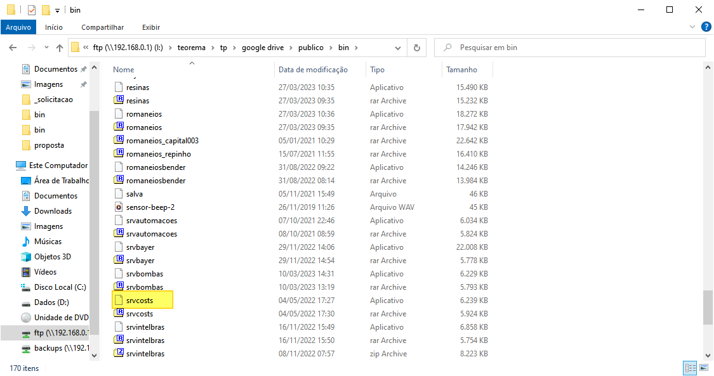This screenshot has width=714, height=376.
Task: Select the srvintelbras zip Archive icon
Action: [x=119, y=353]
